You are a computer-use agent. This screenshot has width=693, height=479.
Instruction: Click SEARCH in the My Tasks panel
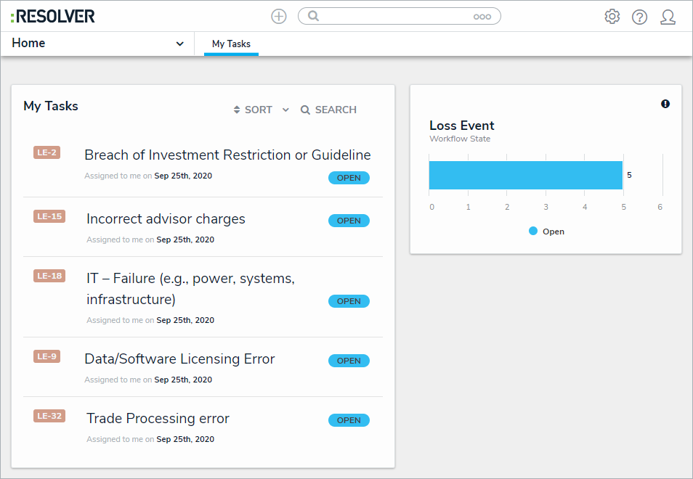[328, 110]
